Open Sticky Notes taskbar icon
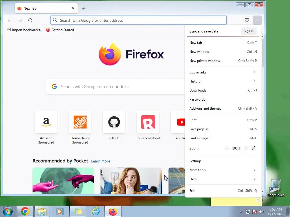290x217 pixels. tap(77, 211)
